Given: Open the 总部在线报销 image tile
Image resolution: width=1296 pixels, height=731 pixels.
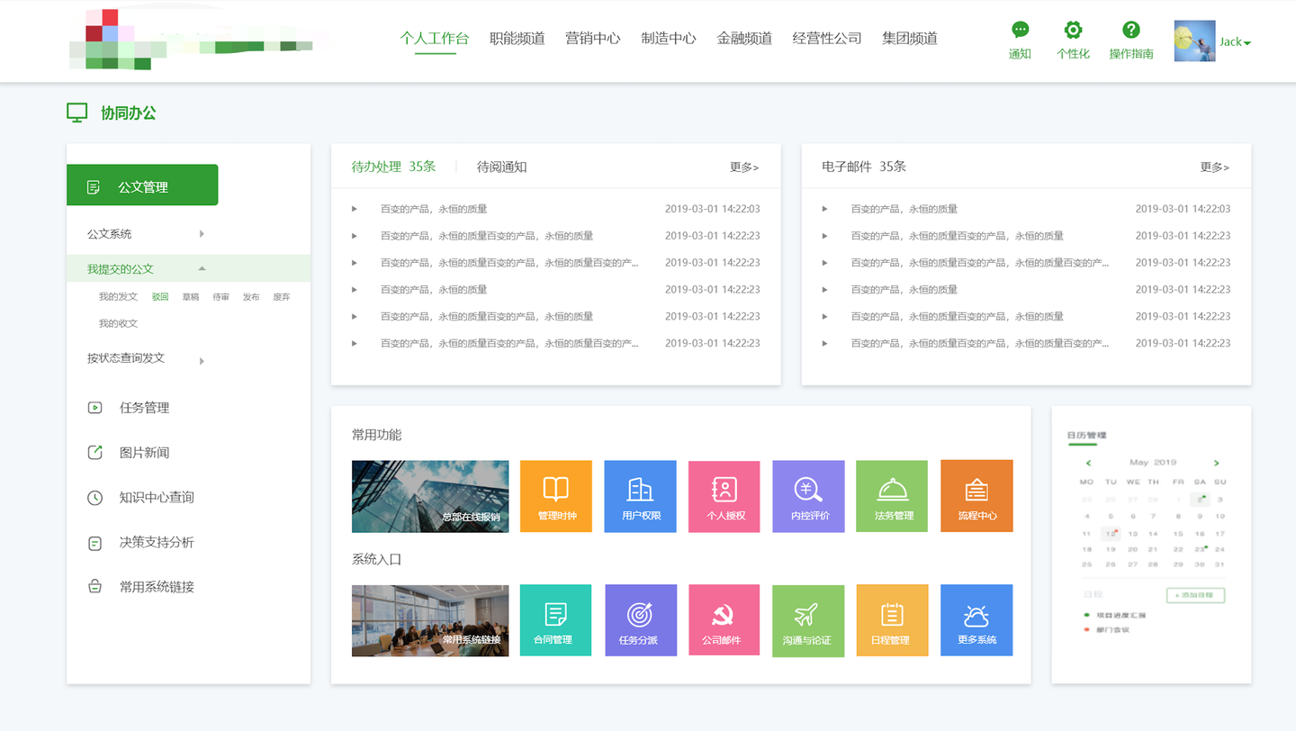Looking at the screenshot, I should click(x=430, y=496).
